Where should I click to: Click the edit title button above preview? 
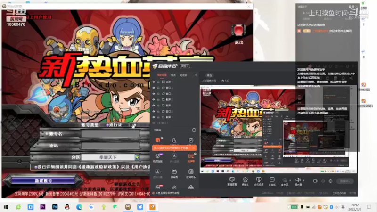pyautogui.click(x=209, y=75)
